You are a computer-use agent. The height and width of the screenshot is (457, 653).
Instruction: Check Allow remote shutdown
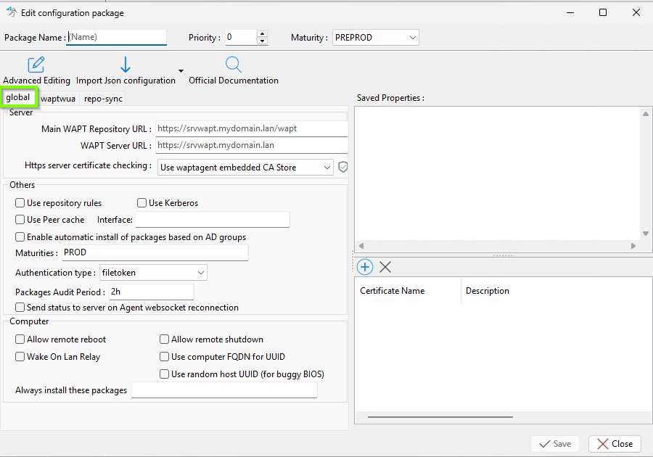pyautogui.click(x=164, y=339)
